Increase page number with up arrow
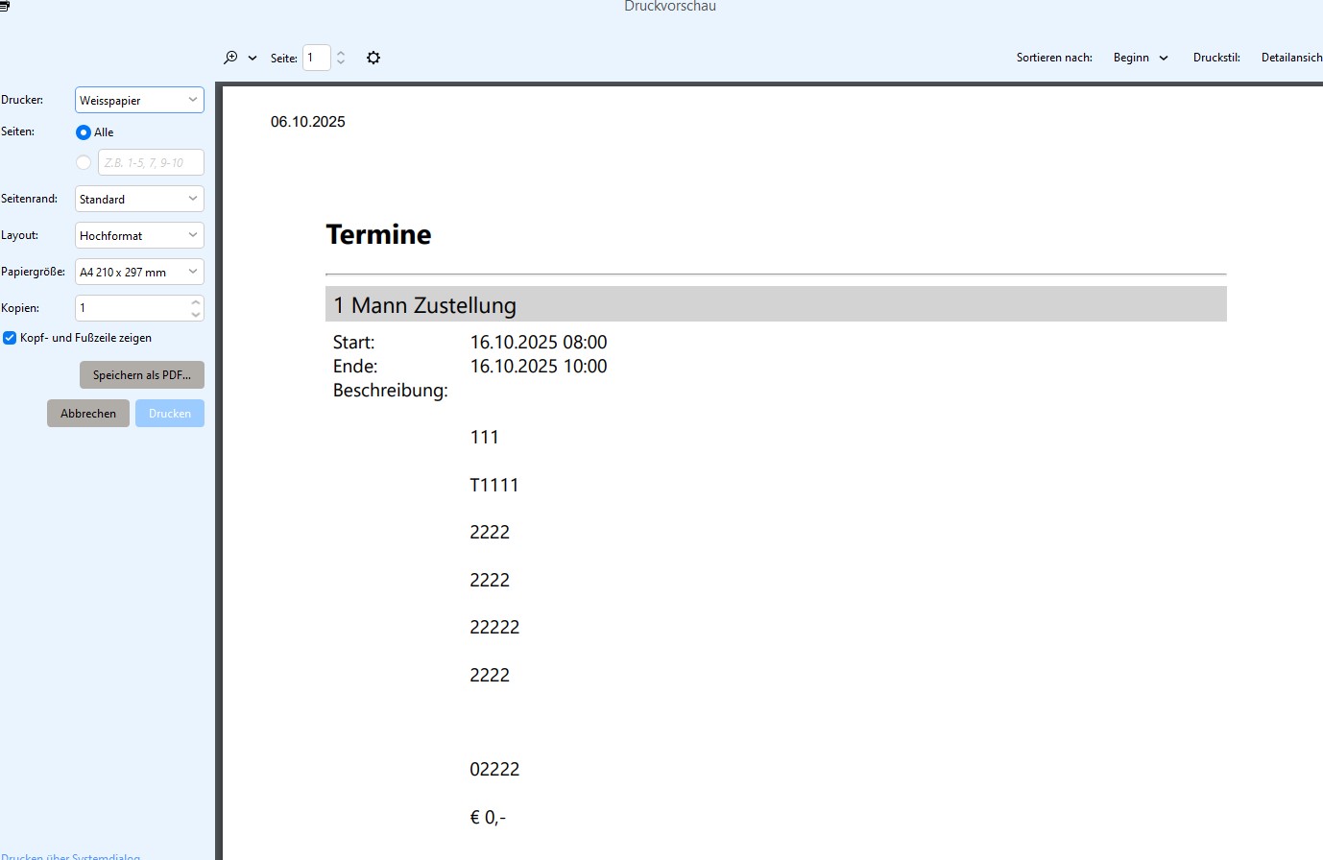Screen dimensions: 1323x860 (341, 53)
